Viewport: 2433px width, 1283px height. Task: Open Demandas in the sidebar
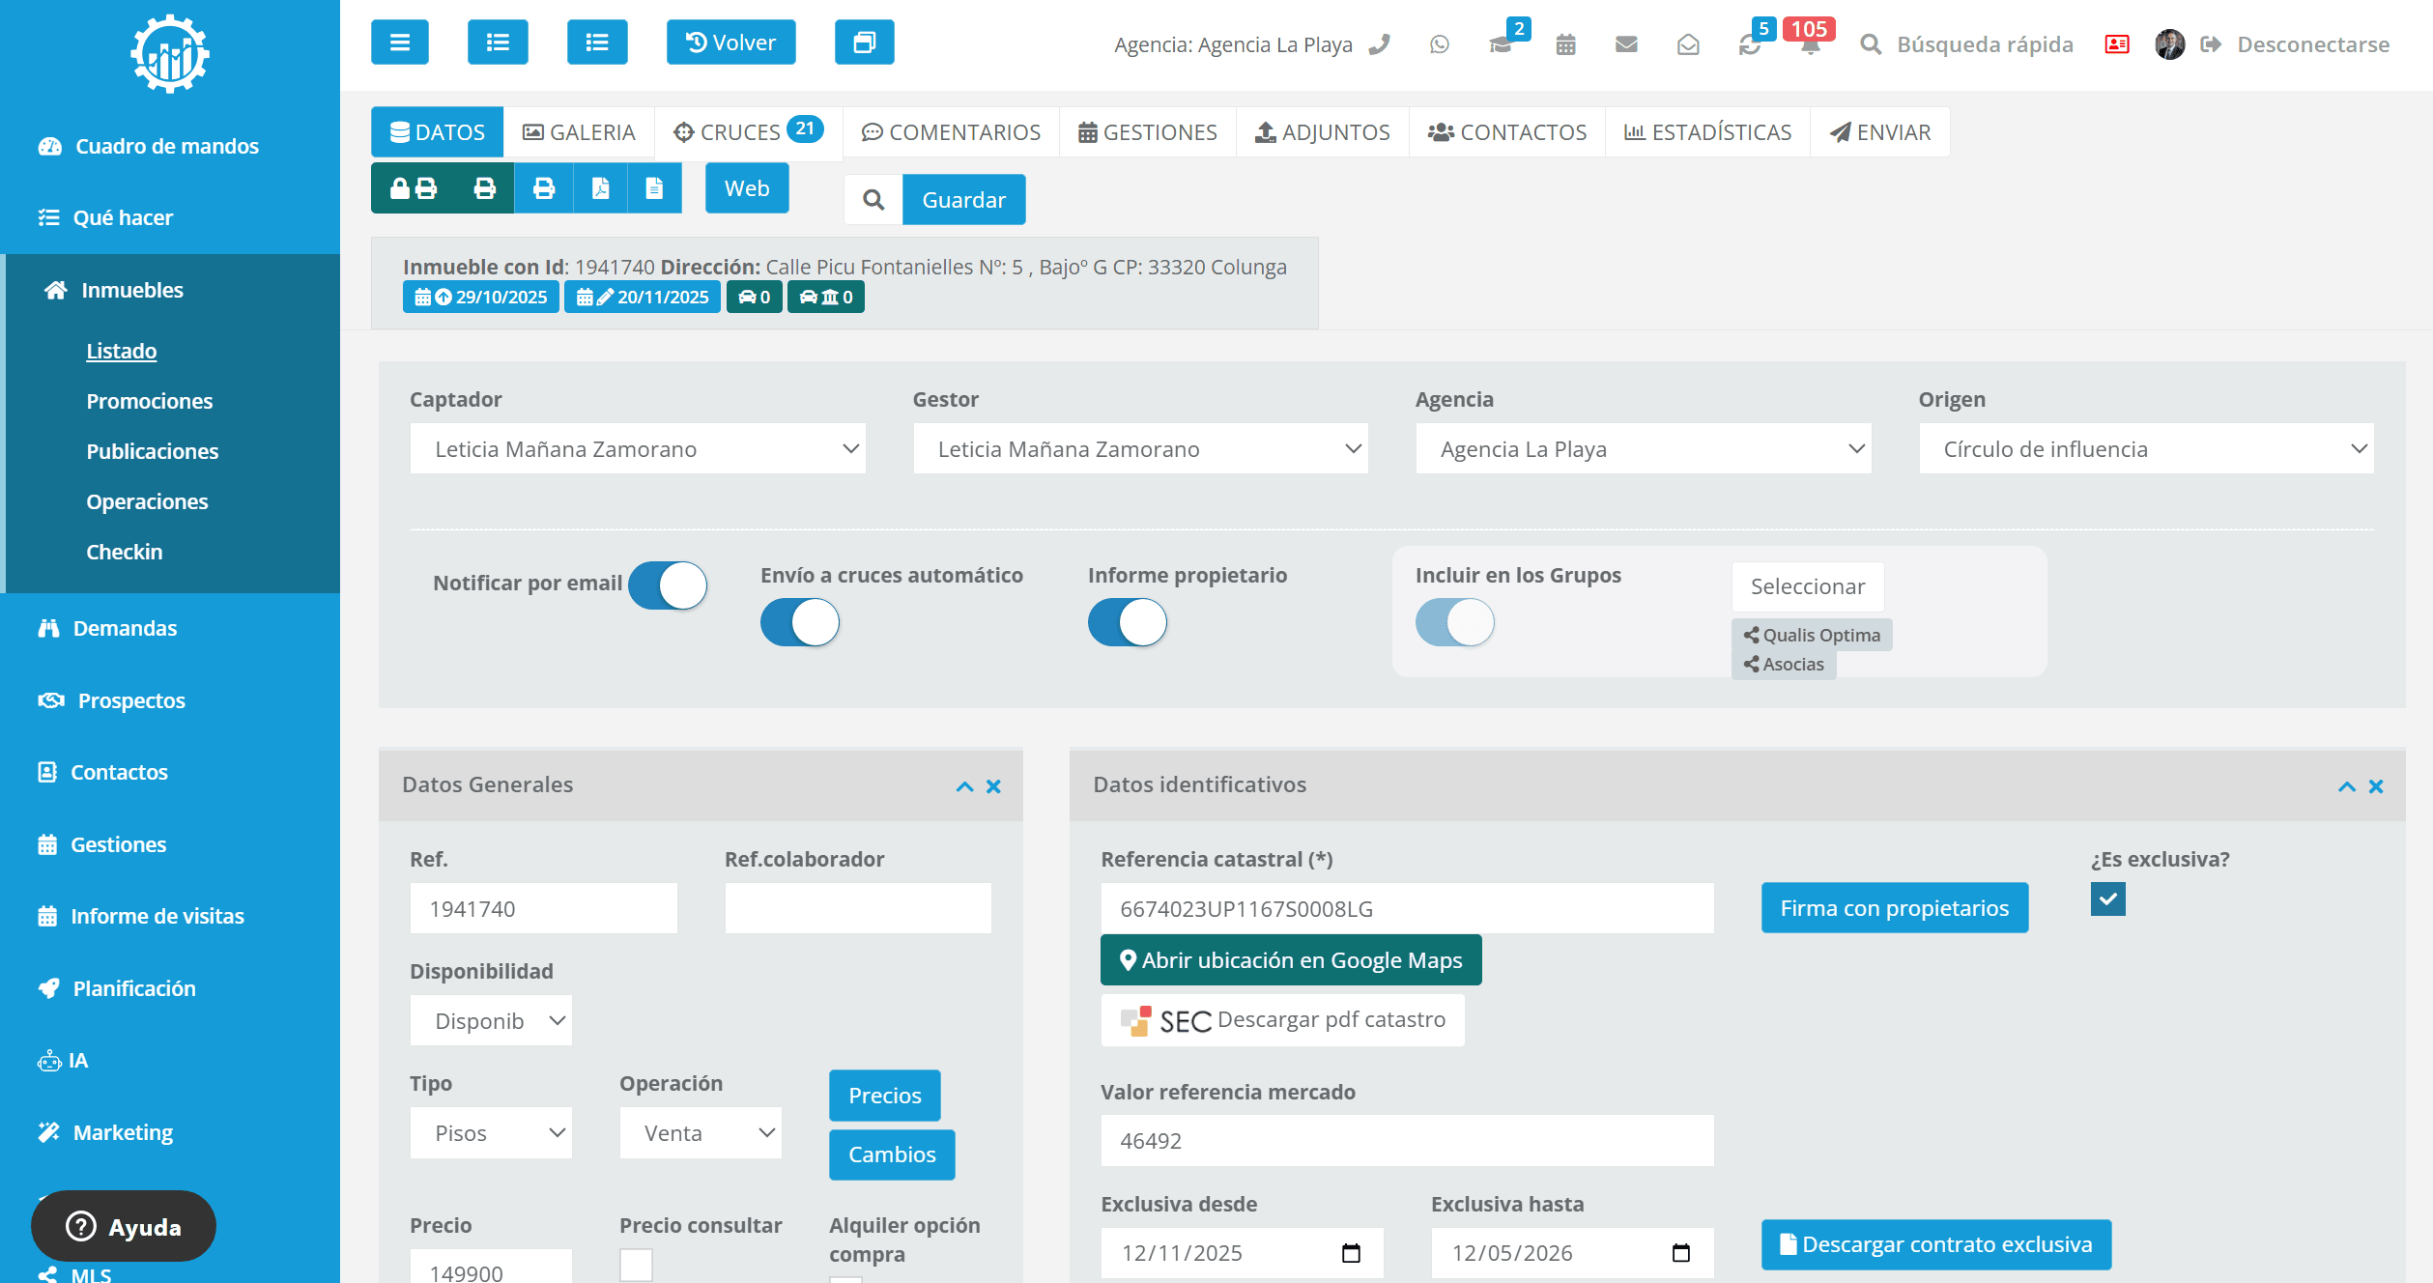125,629
